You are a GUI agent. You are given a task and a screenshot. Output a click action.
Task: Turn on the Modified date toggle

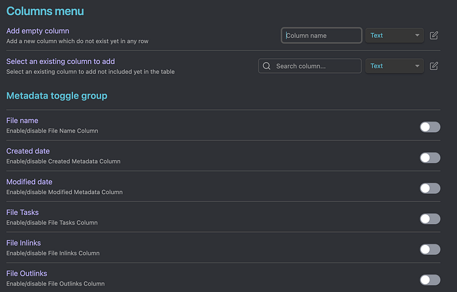[x=430, y=188]
